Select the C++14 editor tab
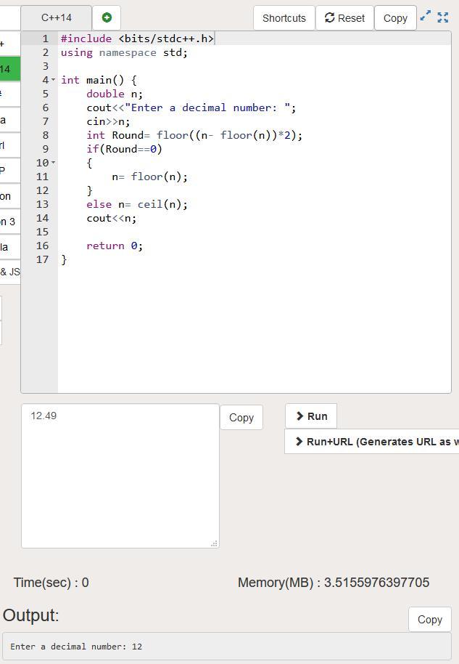 57,17
